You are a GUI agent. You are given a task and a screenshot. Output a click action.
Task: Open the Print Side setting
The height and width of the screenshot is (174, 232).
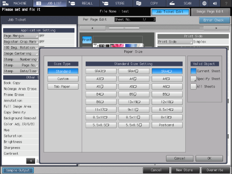click(x=175, y=42)
